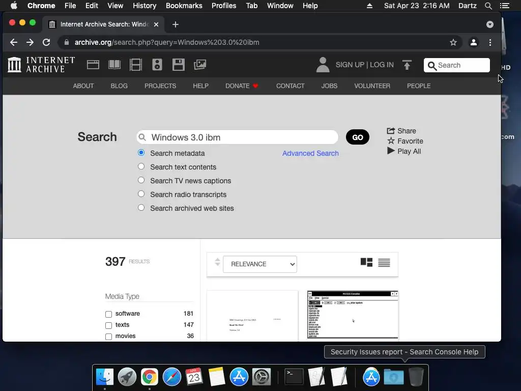This screenshot has width=521, height=391.
Task: Open the Images icon
Action: click(x=200, y=65)
